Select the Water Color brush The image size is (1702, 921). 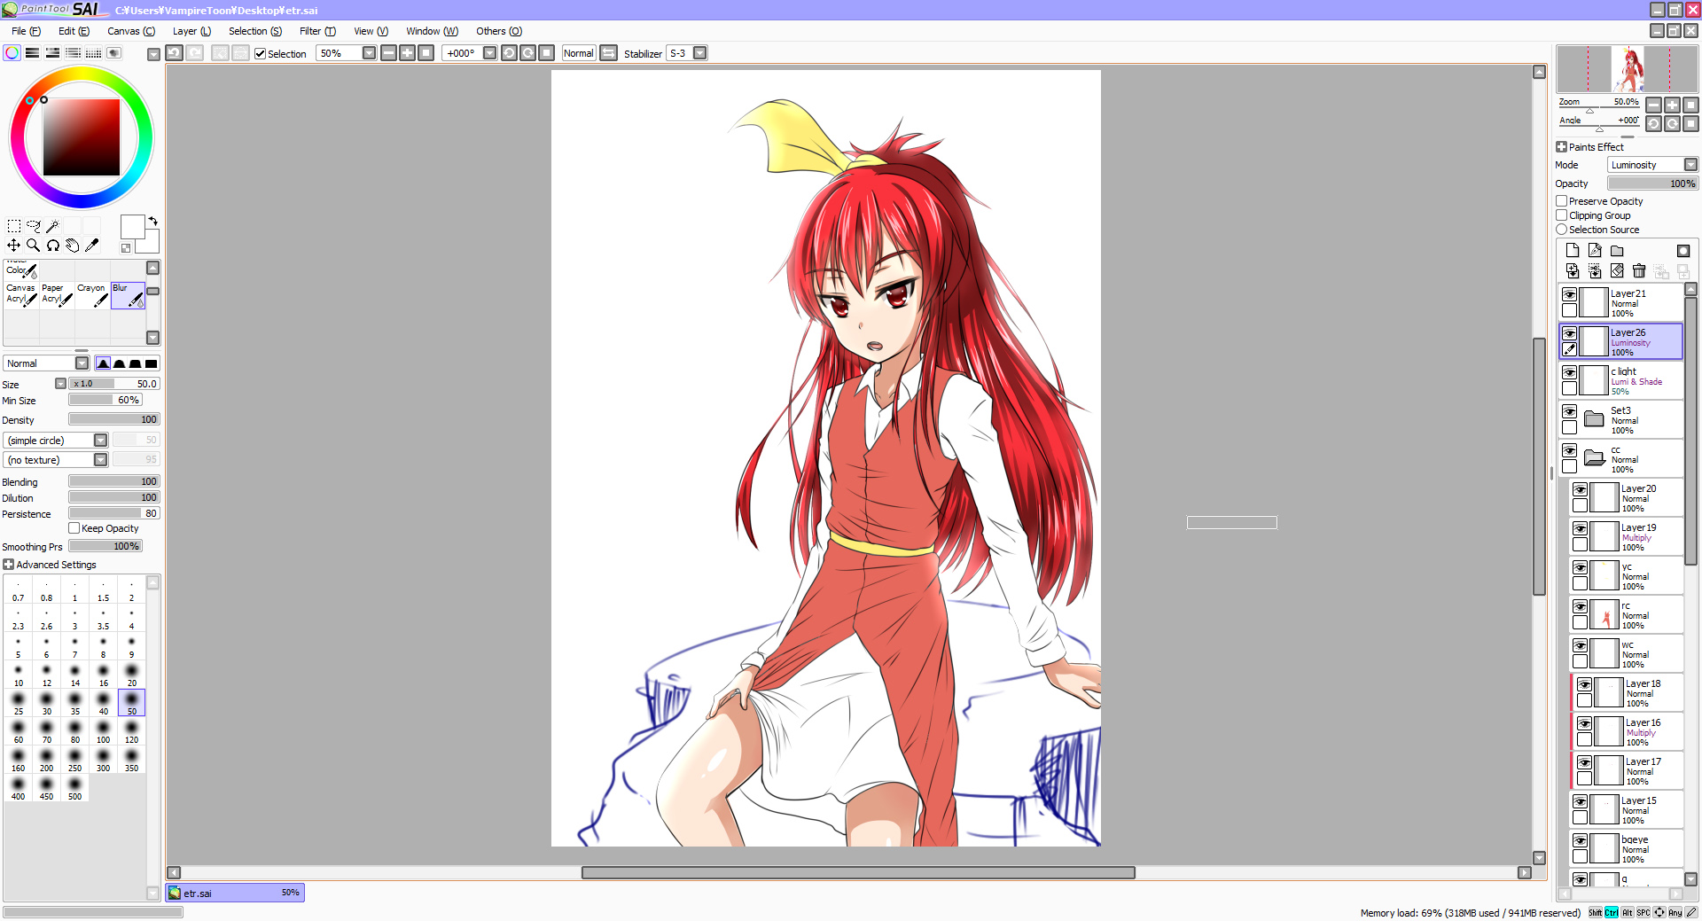click(21, 269)
